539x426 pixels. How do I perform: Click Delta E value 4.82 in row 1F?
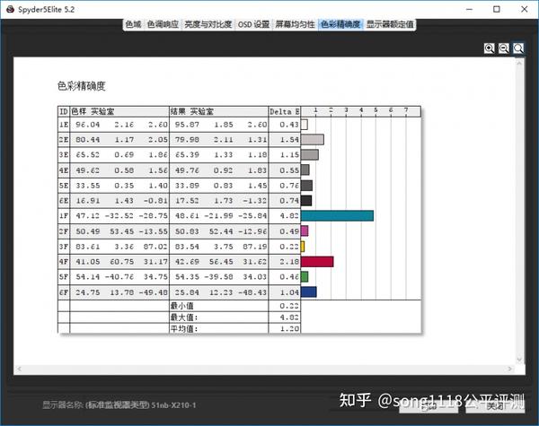point(289,216)
